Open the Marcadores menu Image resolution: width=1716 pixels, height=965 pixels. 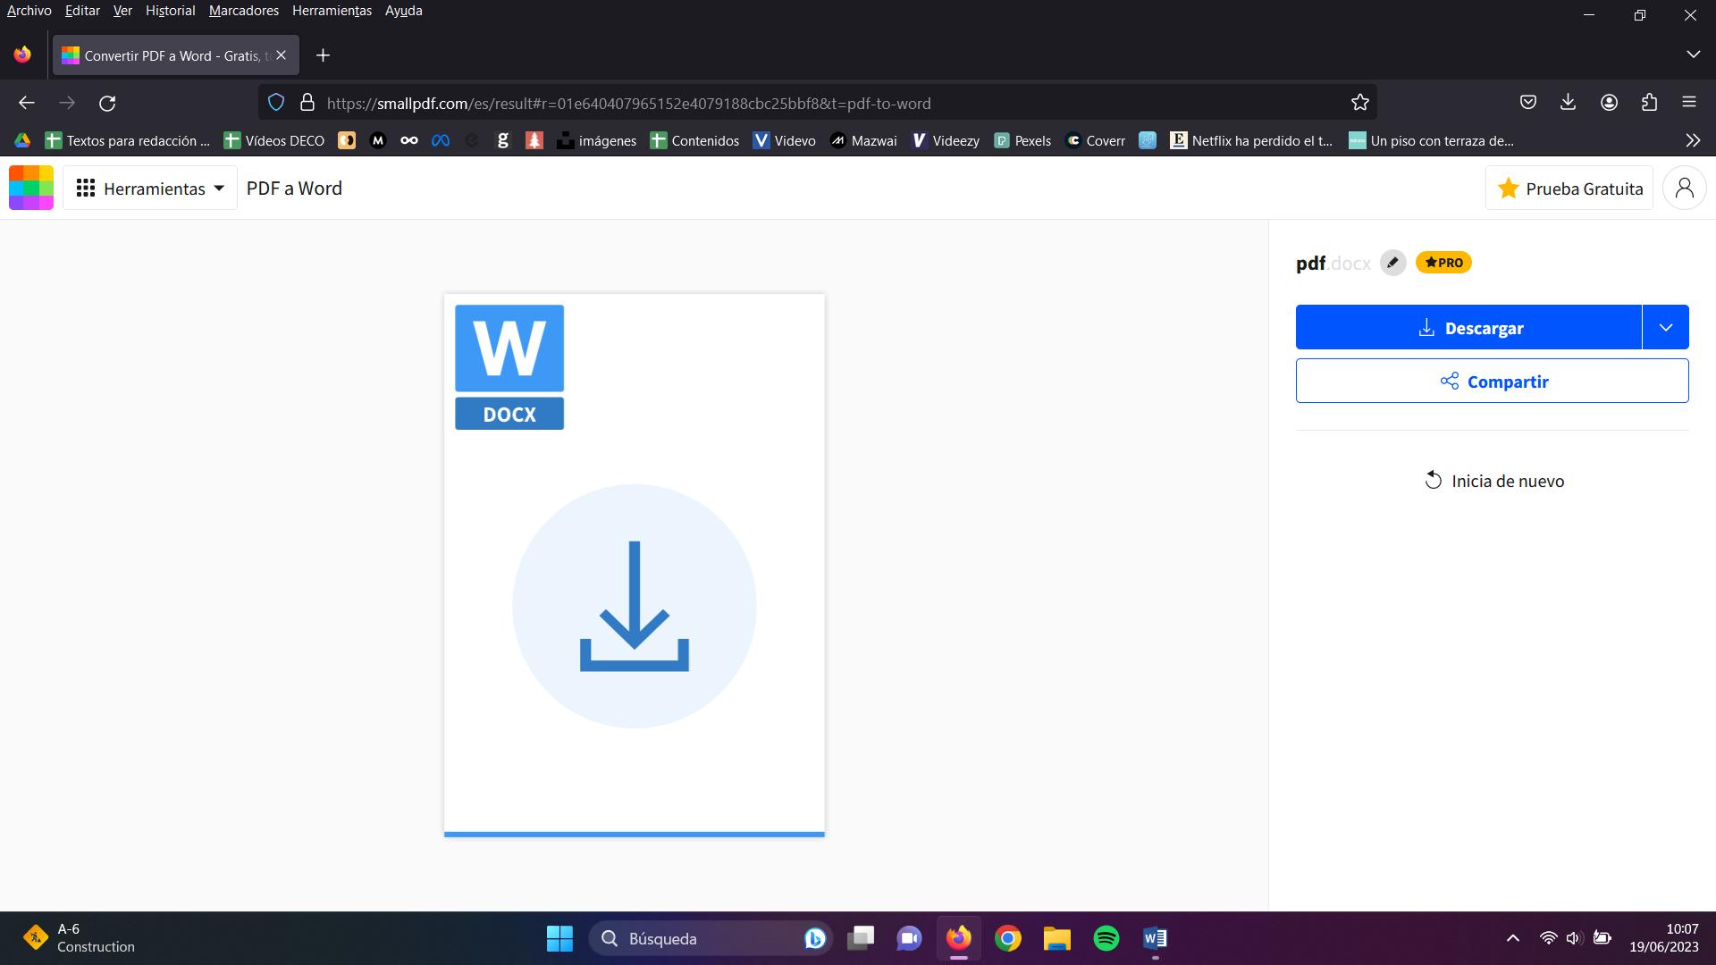click(x=242, y=11)
